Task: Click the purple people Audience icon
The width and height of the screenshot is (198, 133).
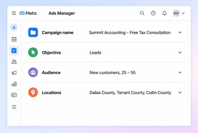Action: coord(33,72)
